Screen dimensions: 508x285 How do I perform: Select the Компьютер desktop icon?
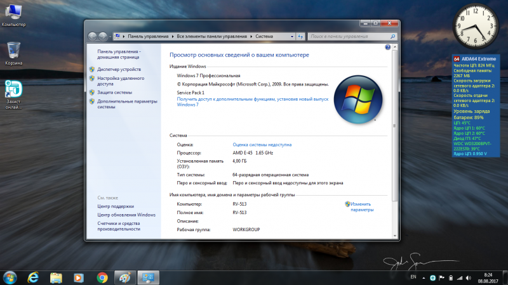(13, 14)
